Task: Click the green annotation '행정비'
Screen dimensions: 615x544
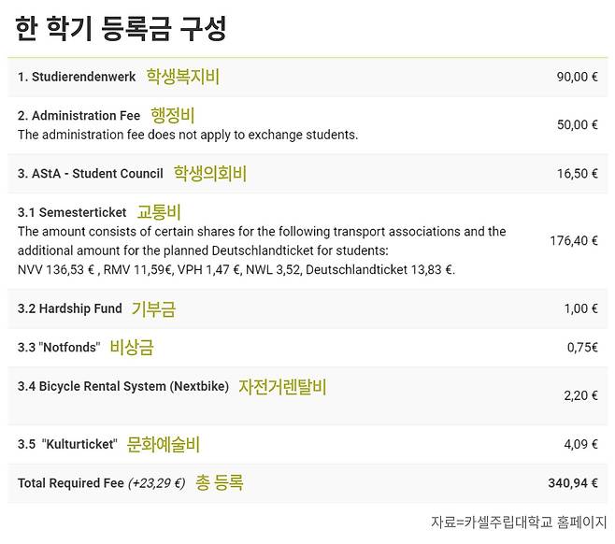Action: pos(173,115)
